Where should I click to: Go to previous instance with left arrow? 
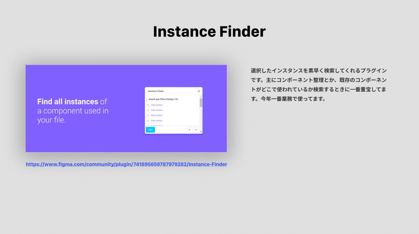(190, 130)
